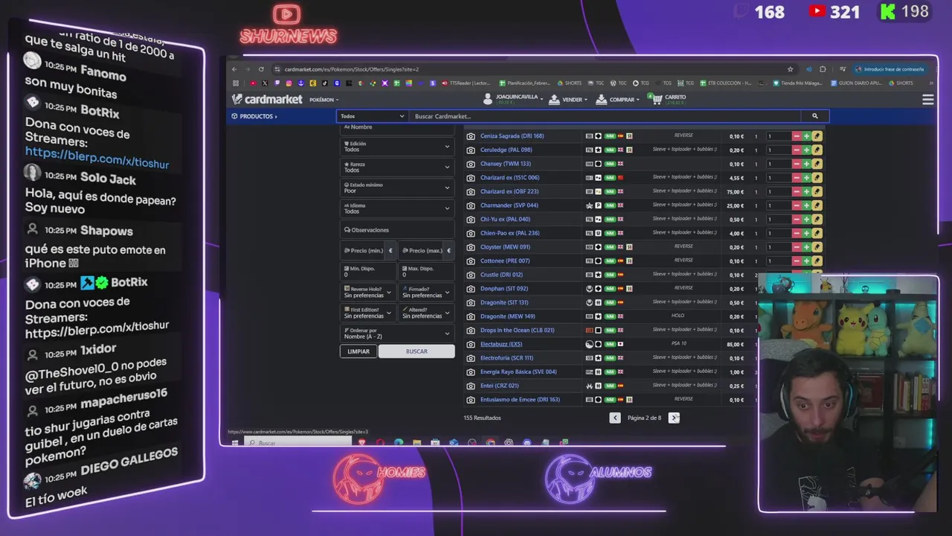Image resolution: width=952 pixels, height=536 pixels.
Task: Open the Entei (CRZ 021) link
Action: pyautogui.click(x=499, y=386)
